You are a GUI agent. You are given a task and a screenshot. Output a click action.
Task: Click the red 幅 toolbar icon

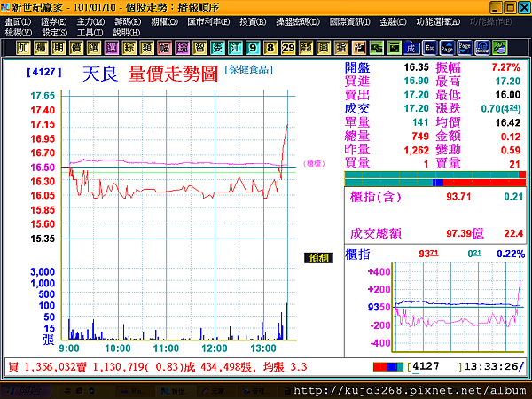click(165, 48)
